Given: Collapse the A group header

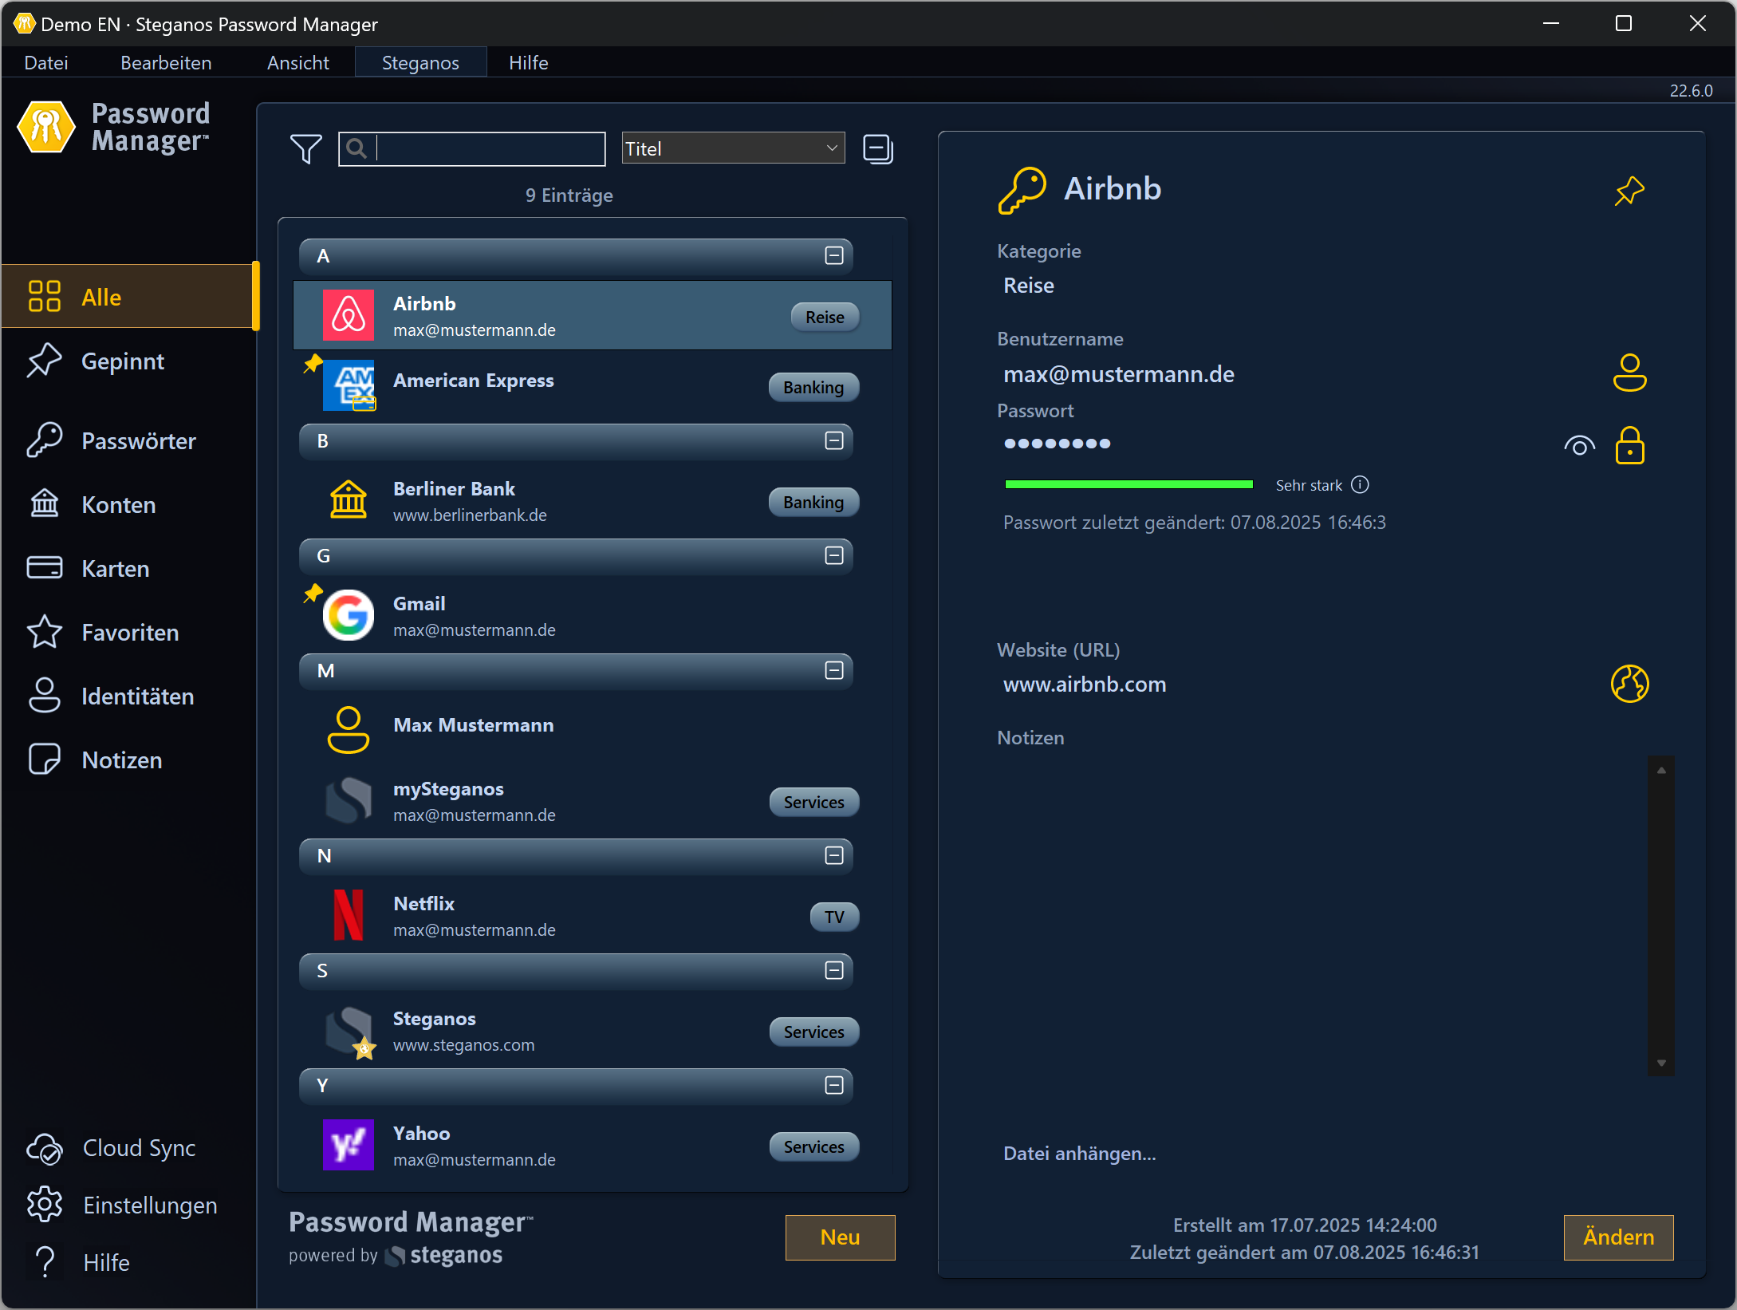Looking at the screenshot, I should 833,256.
